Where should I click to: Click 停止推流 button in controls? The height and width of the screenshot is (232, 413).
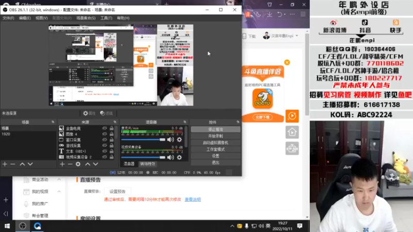pyautogui.click(x=215, y=129)
